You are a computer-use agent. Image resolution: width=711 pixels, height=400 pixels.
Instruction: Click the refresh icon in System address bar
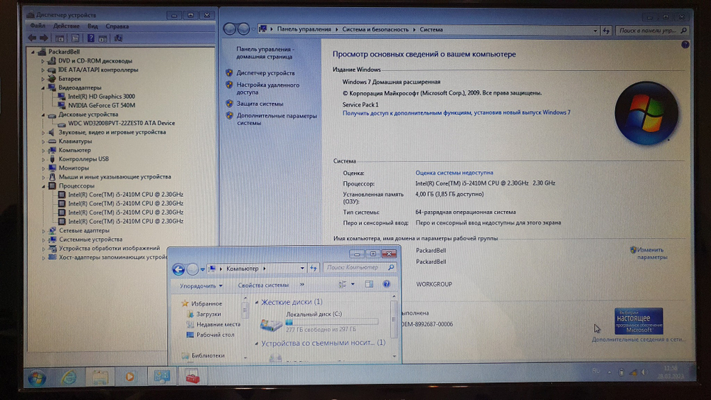606,31
